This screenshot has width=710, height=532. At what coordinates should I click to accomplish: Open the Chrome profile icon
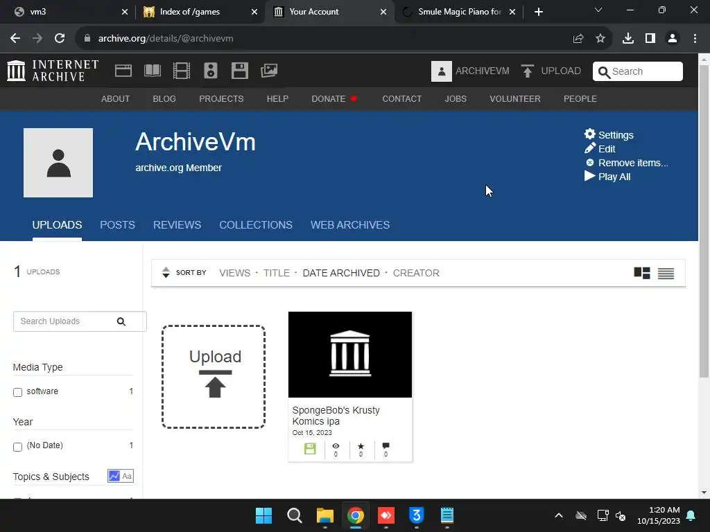pyautogui.click(x=673, y=39)
